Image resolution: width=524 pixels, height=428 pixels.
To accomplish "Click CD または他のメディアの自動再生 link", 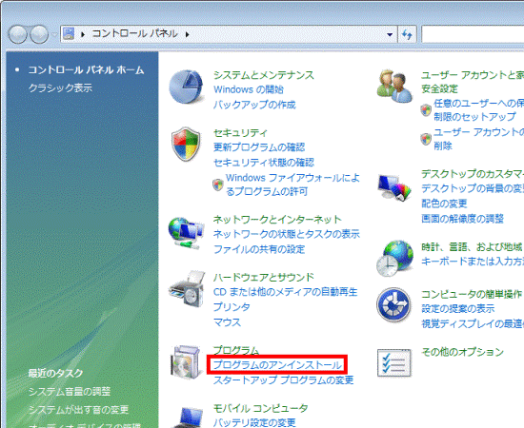I will [x=286, y=292].
